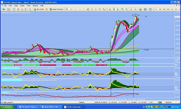181x109 pixels.
Task: Click the Templates toolbar icon
Action: pos(150,9)
